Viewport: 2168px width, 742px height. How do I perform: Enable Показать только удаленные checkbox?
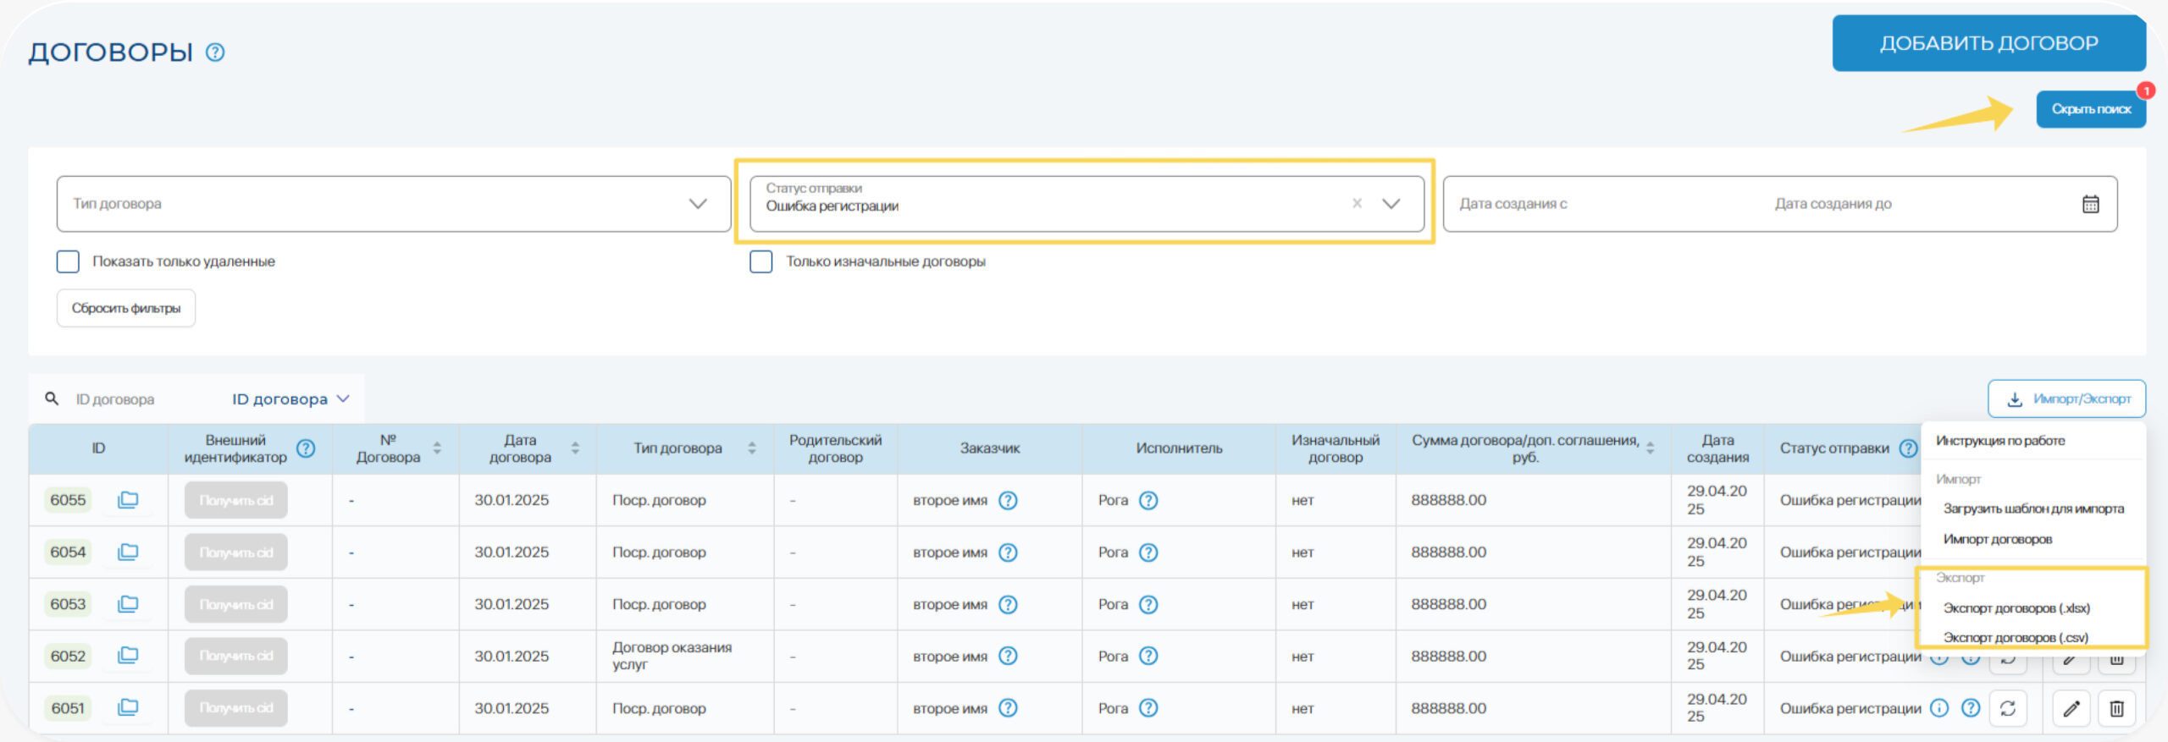click(69, 261)
